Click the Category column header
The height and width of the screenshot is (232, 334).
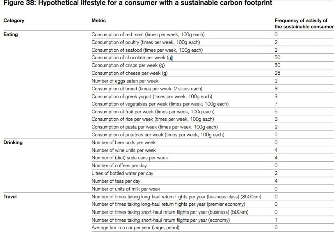(14, 21)
